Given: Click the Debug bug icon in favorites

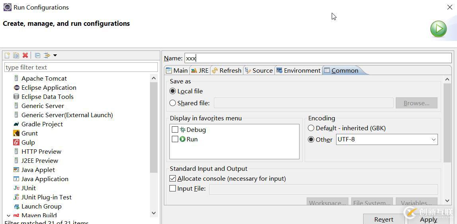Looking at the screenshot, I should tap(183, 130).
